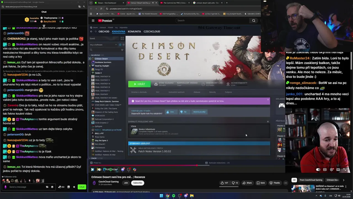Select the 'All' recommendation chip

tap(294, 180)
